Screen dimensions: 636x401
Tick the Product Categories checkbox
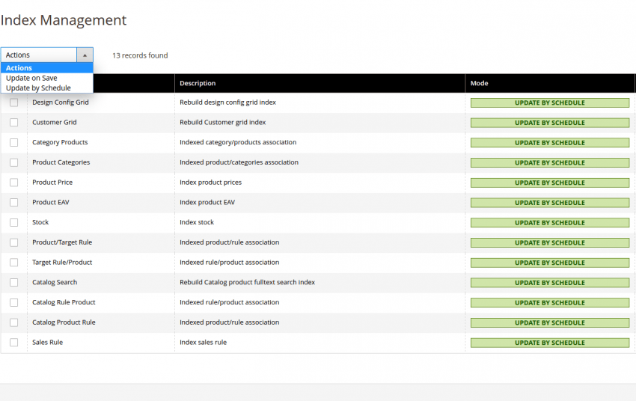[13, 162]
